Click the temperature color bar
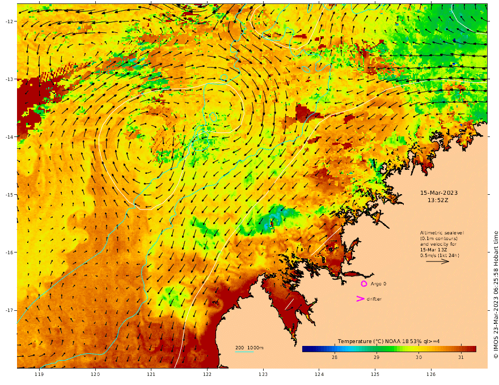The height and width of the screenshot is (385, 499). point(389,349)
